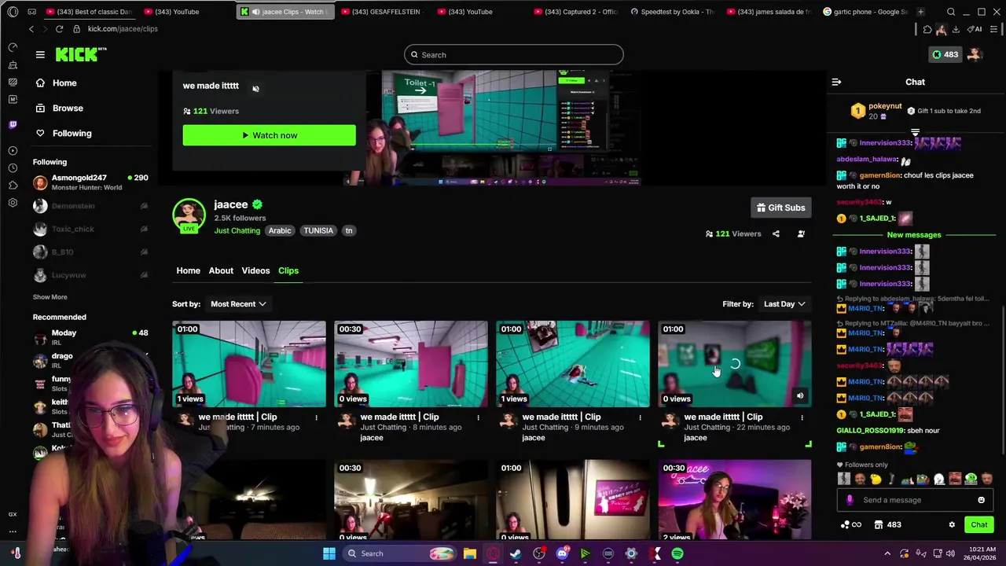Click the TUNISIA tag
This screenshot has width=1006, height=566.
318,230
